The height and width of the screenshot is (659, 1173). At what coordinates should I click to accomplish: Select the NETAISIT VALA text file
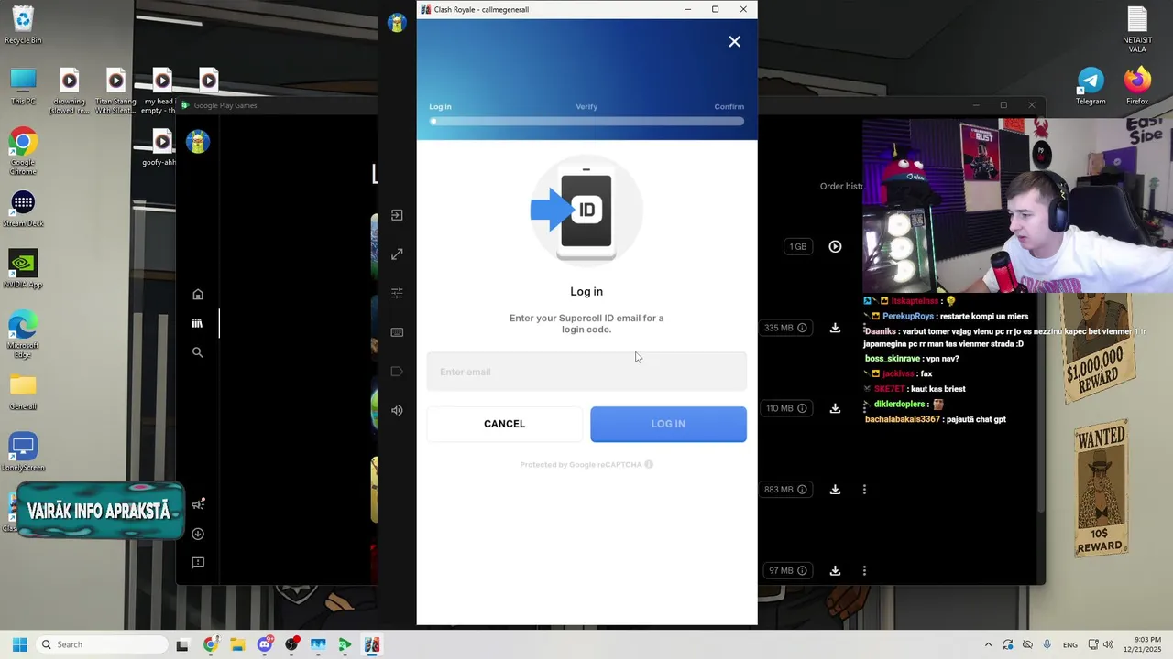1137,29
